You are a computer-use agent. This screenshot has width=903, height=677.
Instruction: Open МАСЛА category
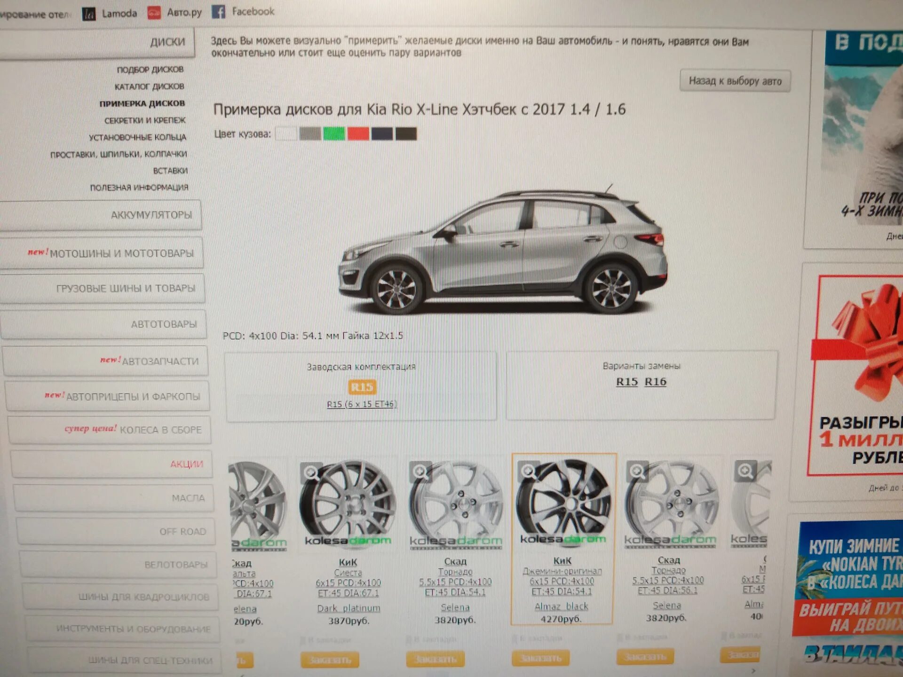click(x=113, y=498)
